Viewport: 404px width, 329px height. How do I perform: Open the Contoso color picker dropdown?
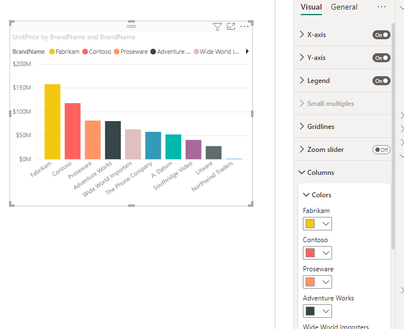(x=317, y=253)
